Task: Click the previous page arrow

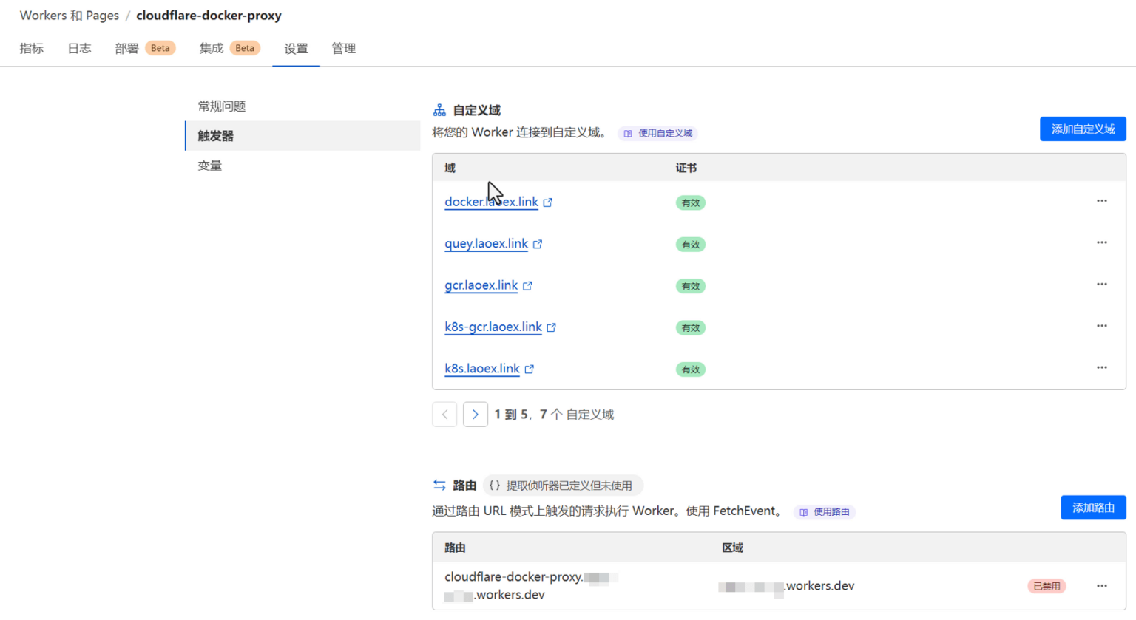Action: point(444,414)
